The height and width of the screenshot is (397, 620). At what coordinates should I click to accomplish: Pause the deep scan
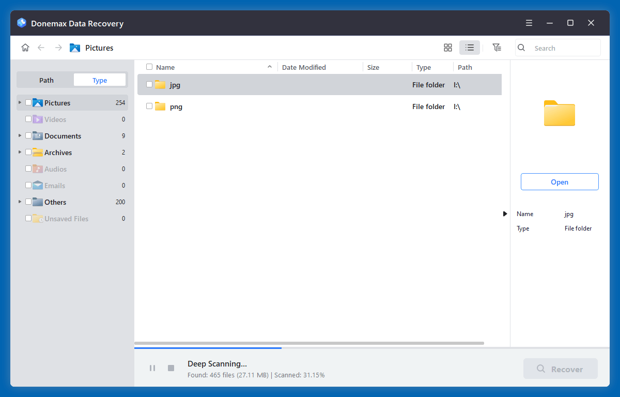tap(152, 368)
